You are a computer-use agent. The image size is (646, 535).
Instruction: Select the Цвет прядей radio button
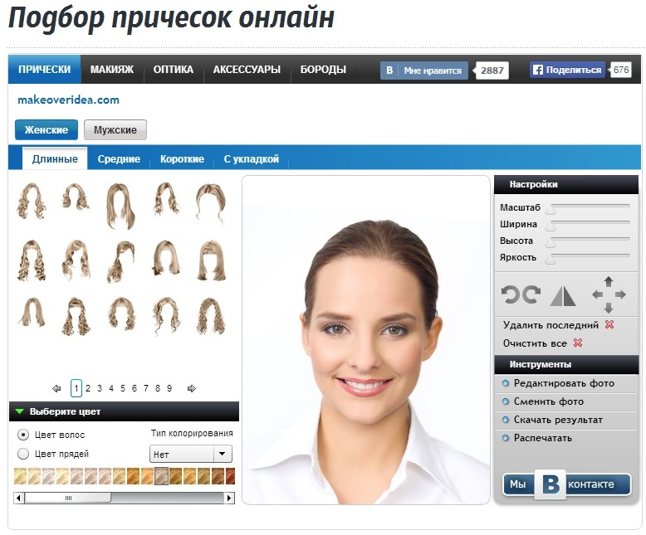point(23,454)
